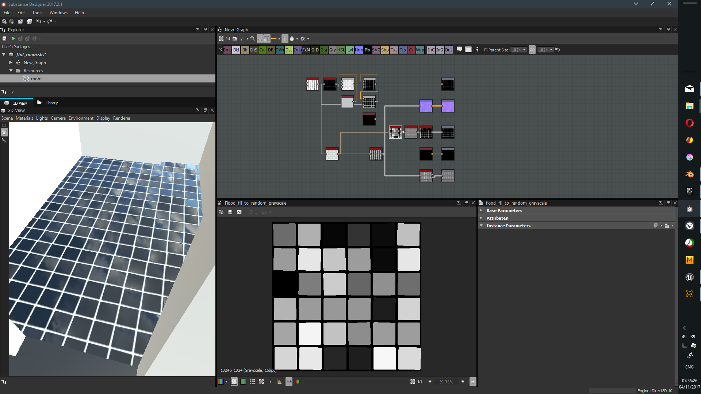The image size is (701, 394).
Task: Open the histogram in the 2D view
Action: pos(279,382)
